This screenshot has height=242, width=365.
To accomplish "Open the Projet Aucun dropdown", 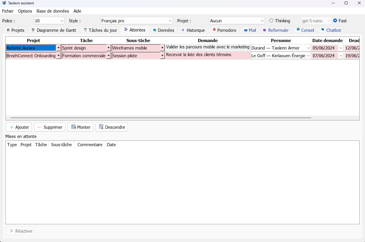I will coord(262,21).
